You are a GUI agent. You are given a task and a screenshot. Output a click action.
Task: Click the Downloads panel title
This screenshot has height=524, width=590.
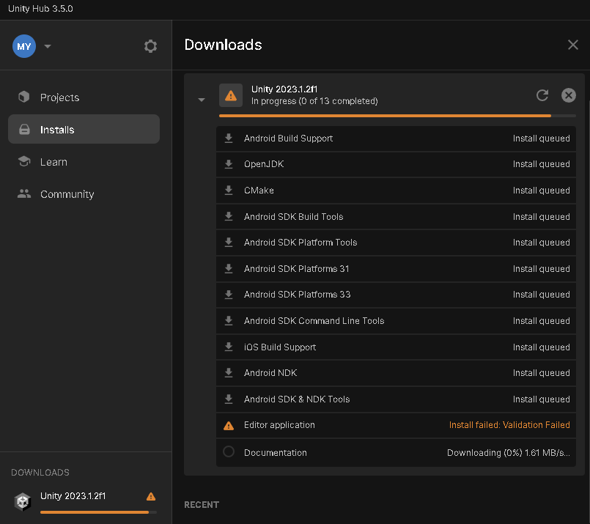[223, 45]
